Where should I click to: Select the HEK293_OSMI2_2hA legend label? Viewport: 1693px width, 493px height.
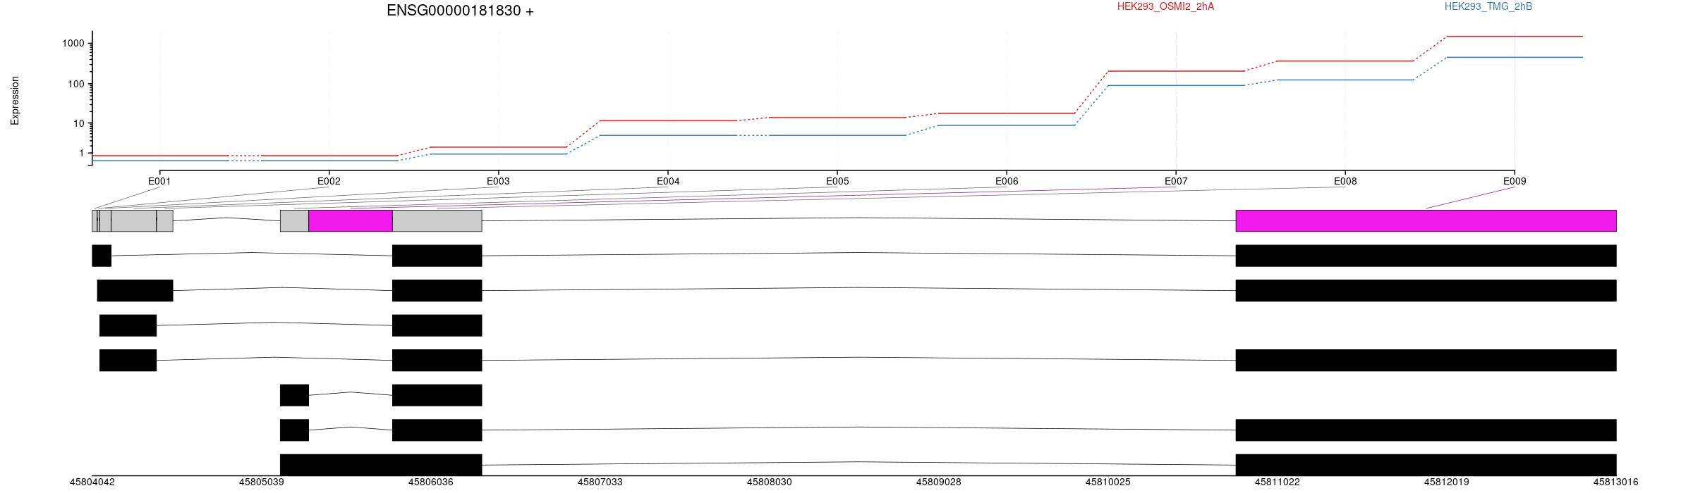click(x=1165, y=6)
